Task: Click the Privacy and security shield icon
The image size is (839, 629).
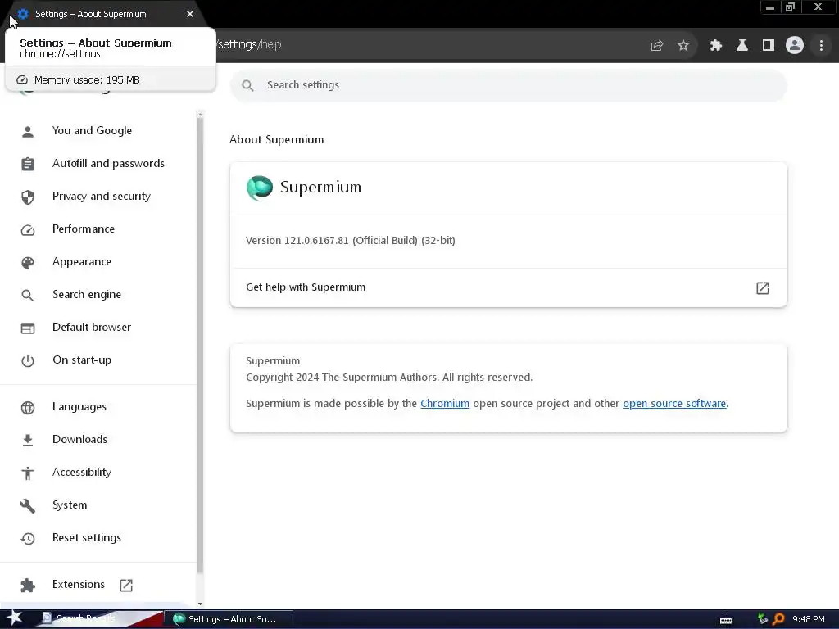Action: click(x=28, y=197)
